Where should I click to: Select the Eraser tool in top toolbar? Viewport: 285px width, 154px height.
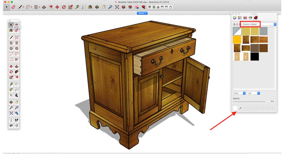(13, 7)
